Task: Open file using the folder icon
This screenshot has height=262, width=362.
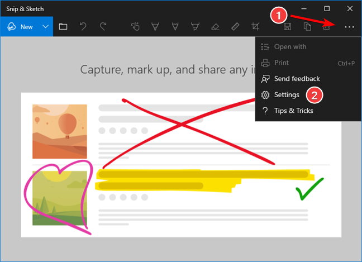Action: click(63, 27)
